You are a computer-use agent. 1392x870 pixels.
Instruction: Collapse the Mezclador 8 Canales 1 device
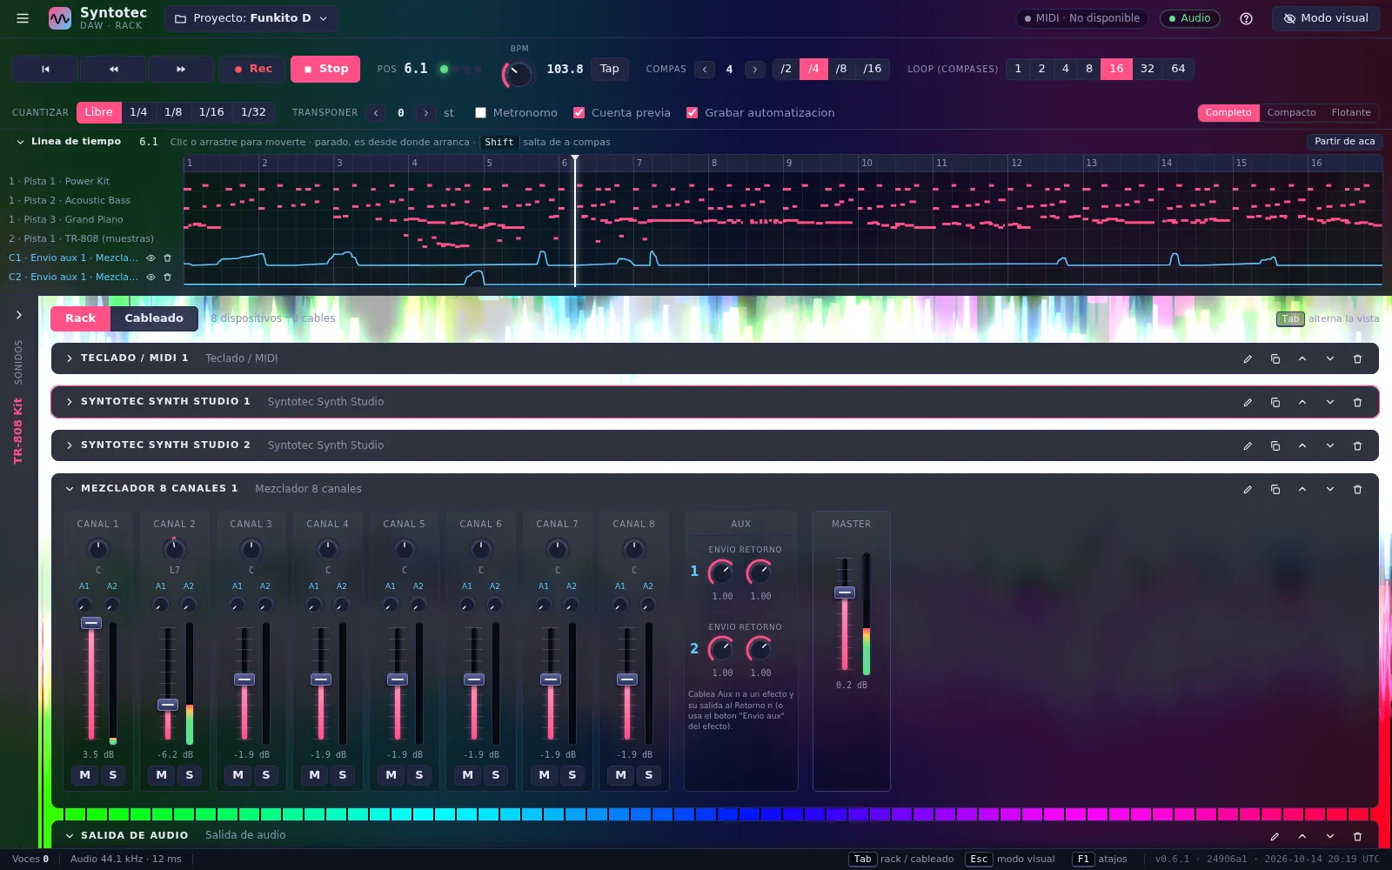tap(70, 489)
